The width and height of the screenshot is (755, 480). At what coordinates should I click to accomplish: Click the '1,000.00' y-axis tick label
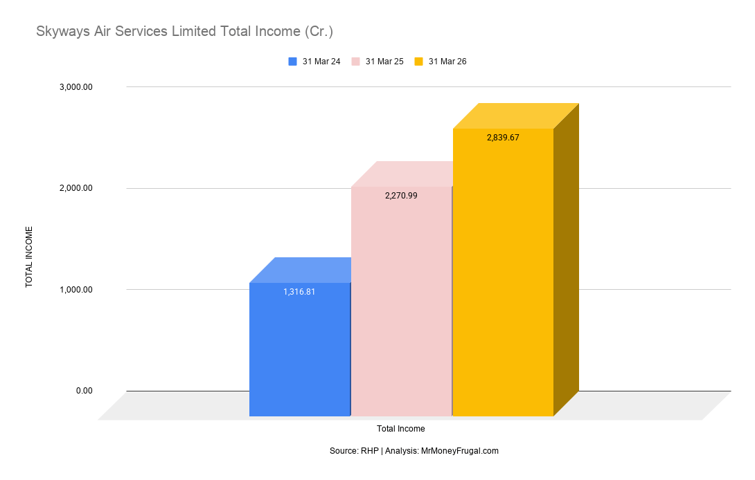tap(76, 290)
